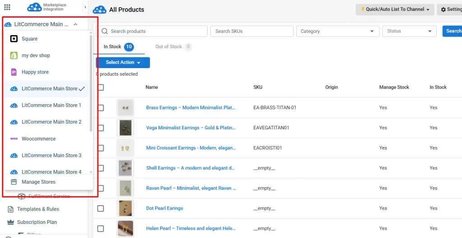The height and width of the screenshot is (238, 462).
Task: Check the Brass Earrings row checkbox
Action: click(101, 108)
